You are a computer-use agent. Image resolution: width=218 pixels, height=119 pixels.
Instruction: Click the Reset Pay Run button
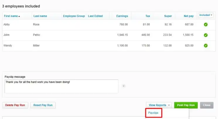click(43, 105)
